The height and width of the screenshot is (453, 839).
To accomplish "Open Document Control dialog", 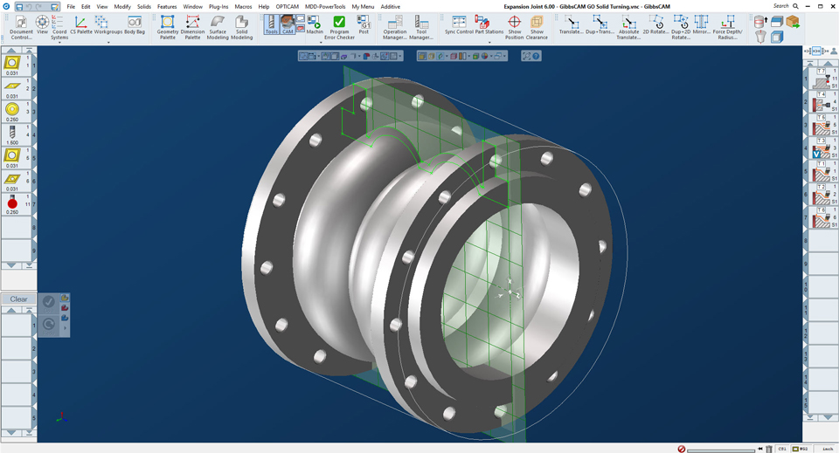I will [21, 26].
